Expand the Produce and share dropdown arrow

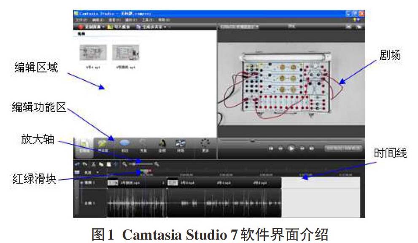tap(165, 27)
